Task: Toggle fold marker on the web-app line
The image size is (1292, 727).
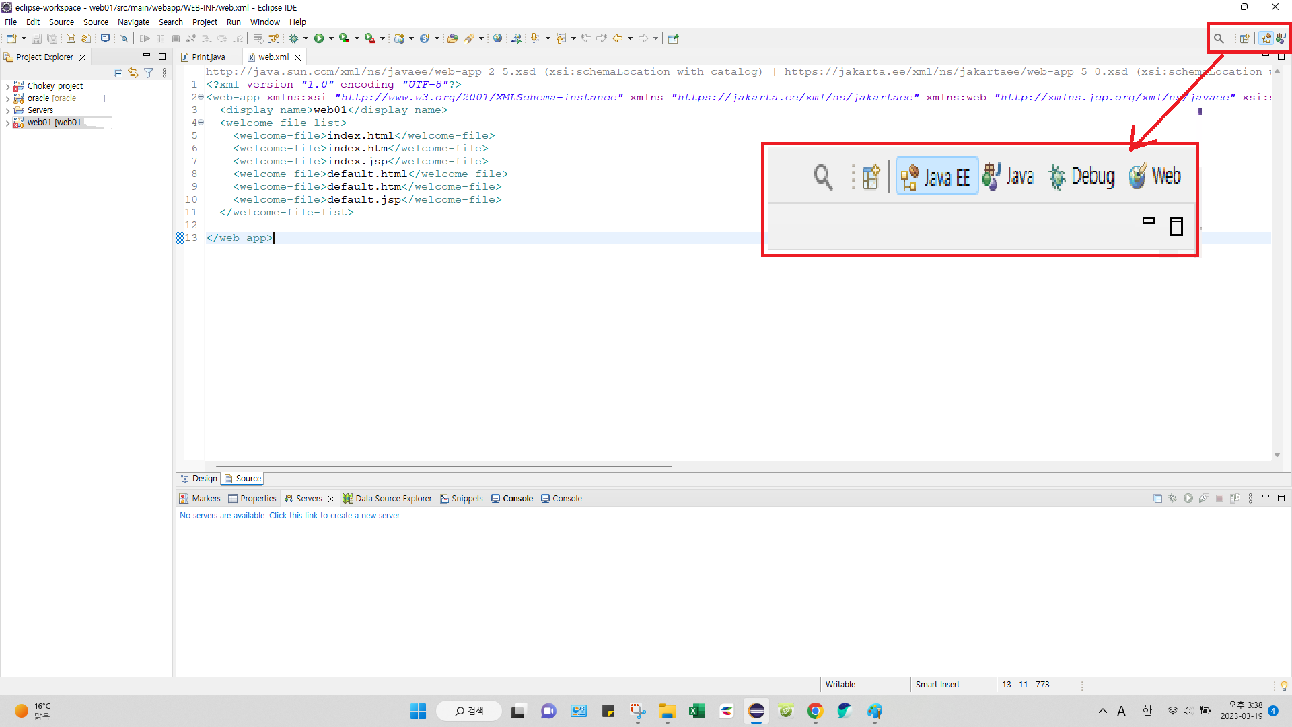Action: 201,97
